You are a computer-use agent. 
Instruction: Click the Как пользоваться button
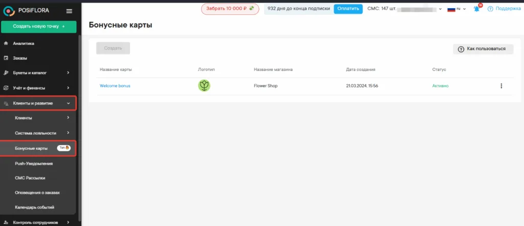483,49
